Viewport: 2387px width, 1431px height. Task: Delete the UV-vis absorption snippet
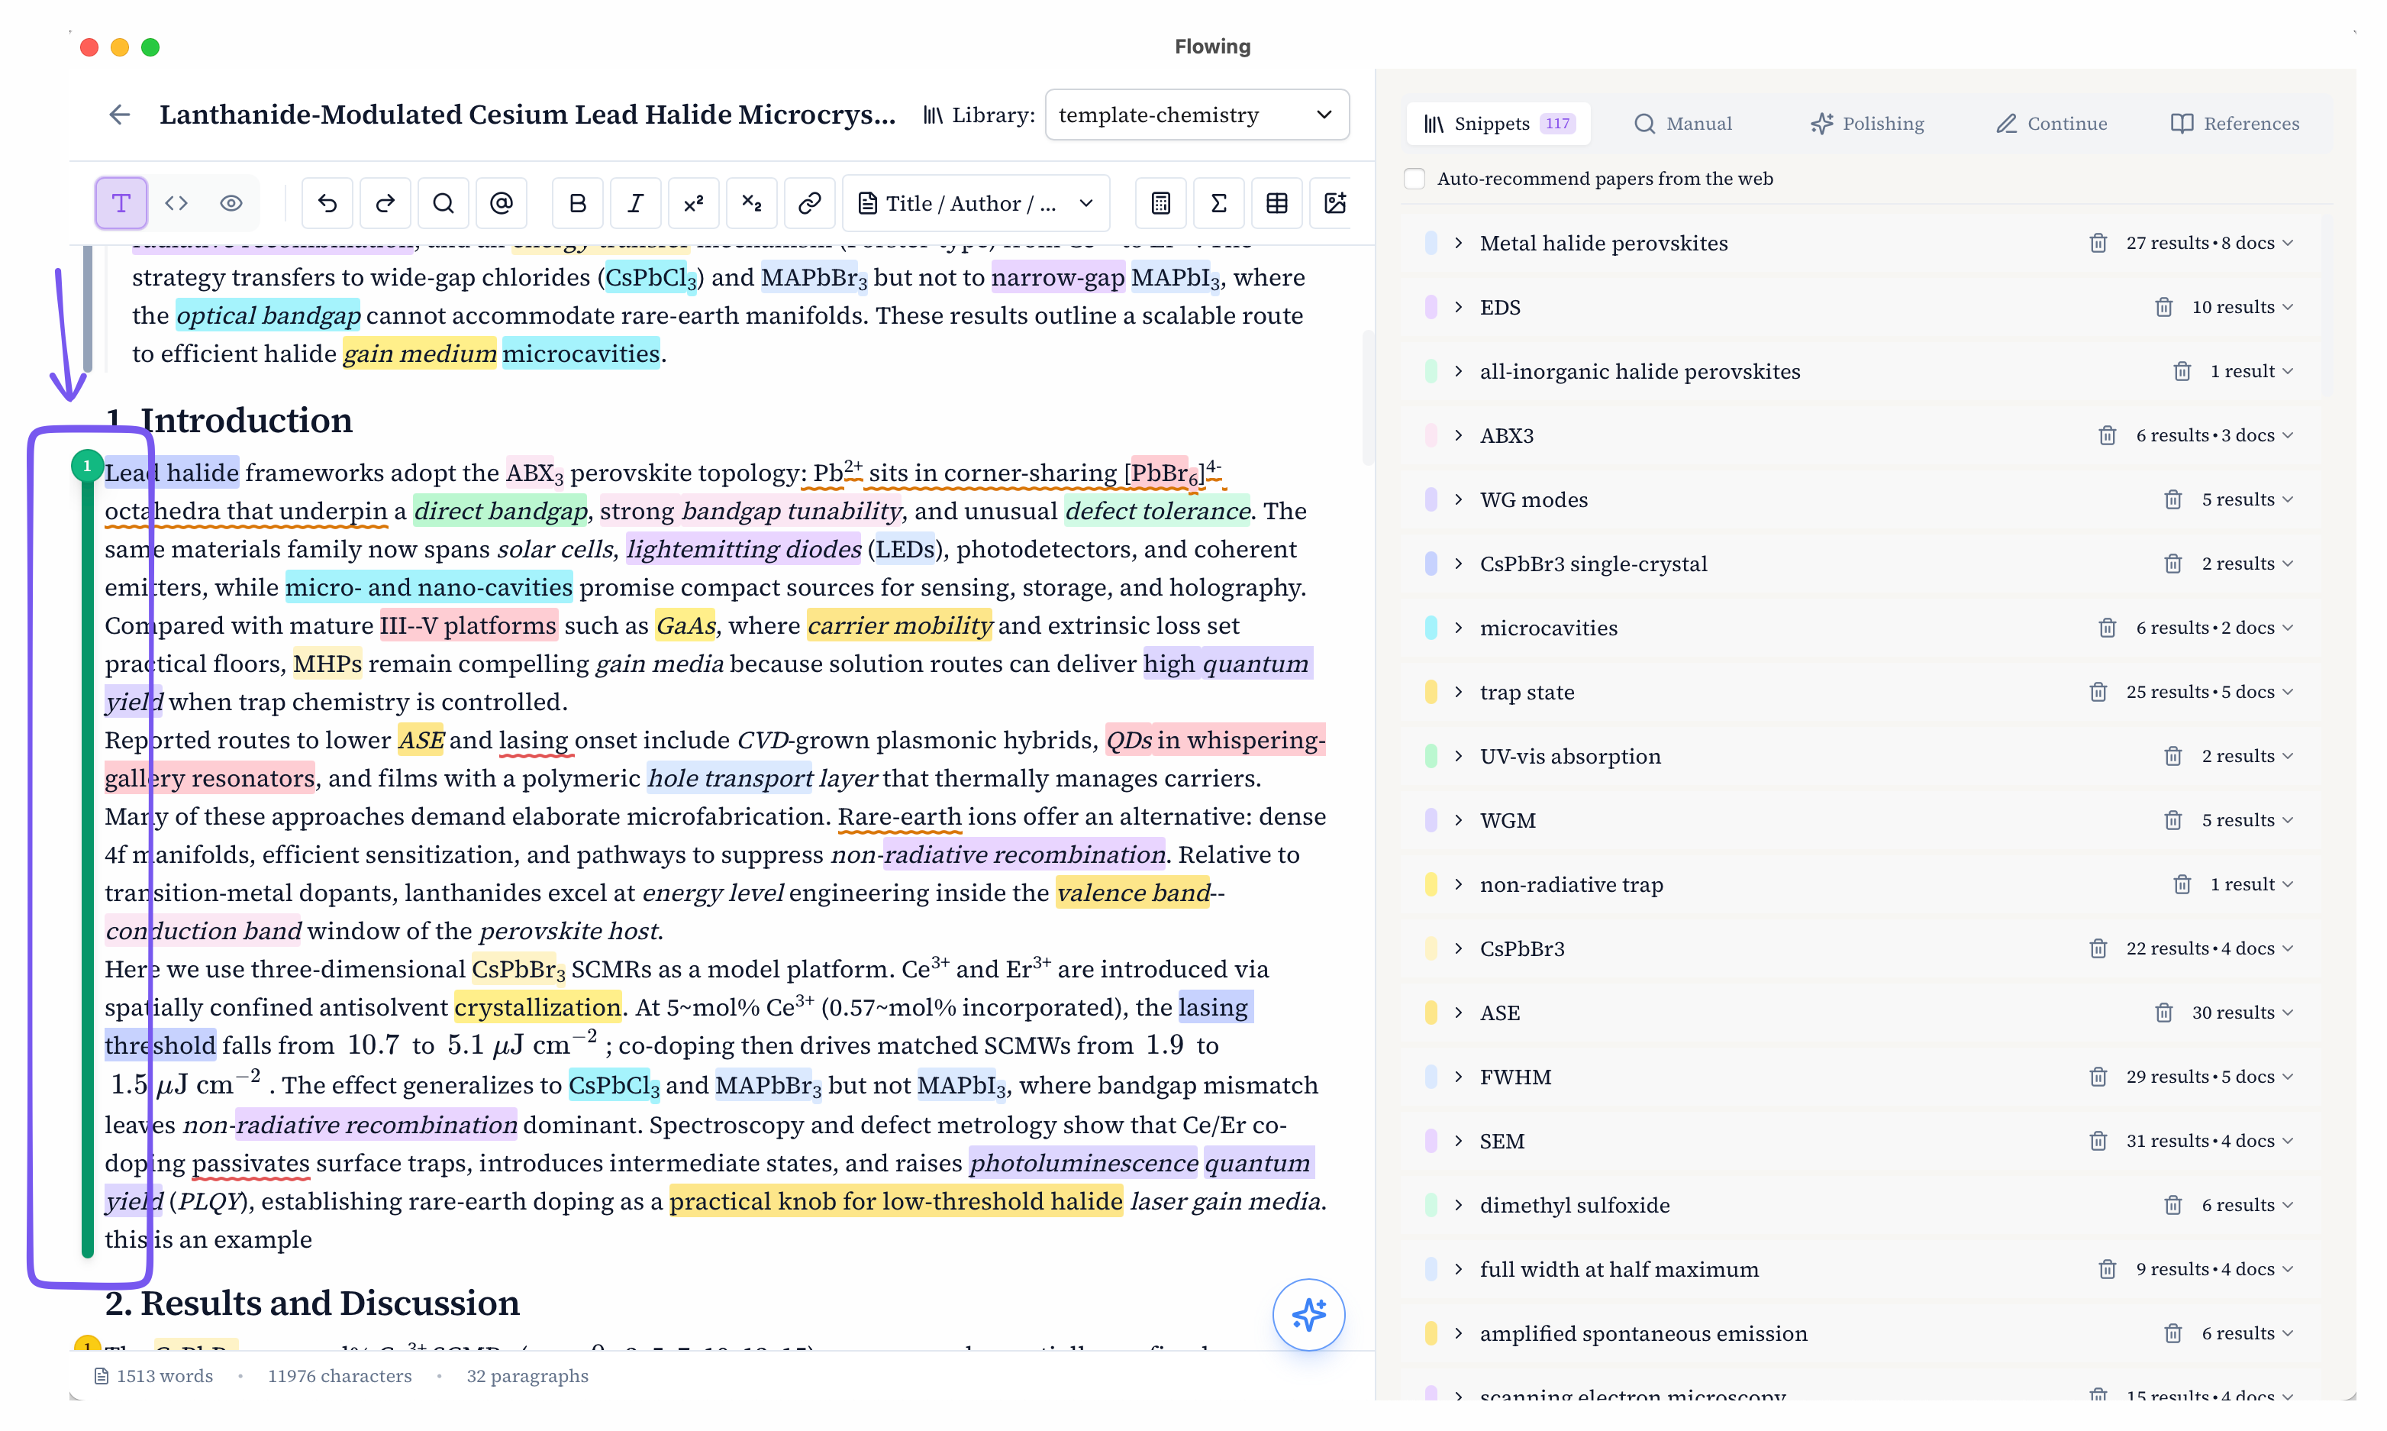(x=2172, y=756)
